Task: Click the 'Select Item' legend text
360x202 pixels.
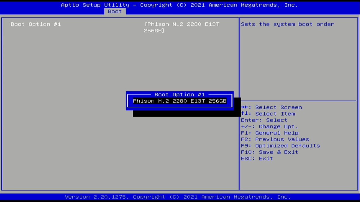Action: click(275, 114)
